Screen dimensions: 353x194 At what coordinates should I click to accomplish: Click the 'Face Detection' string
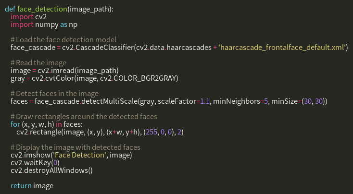[x=79, y=155]
